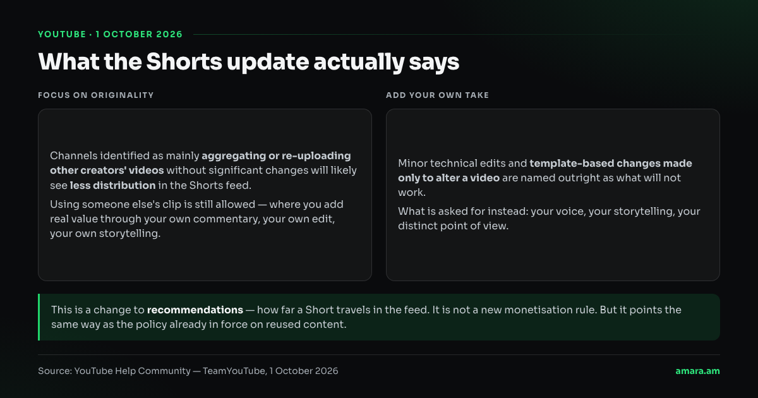Select the 'YOUTUBE · 1 OCTOBER 2026' label
758x398 pixels.
click(x=111, y=34)
